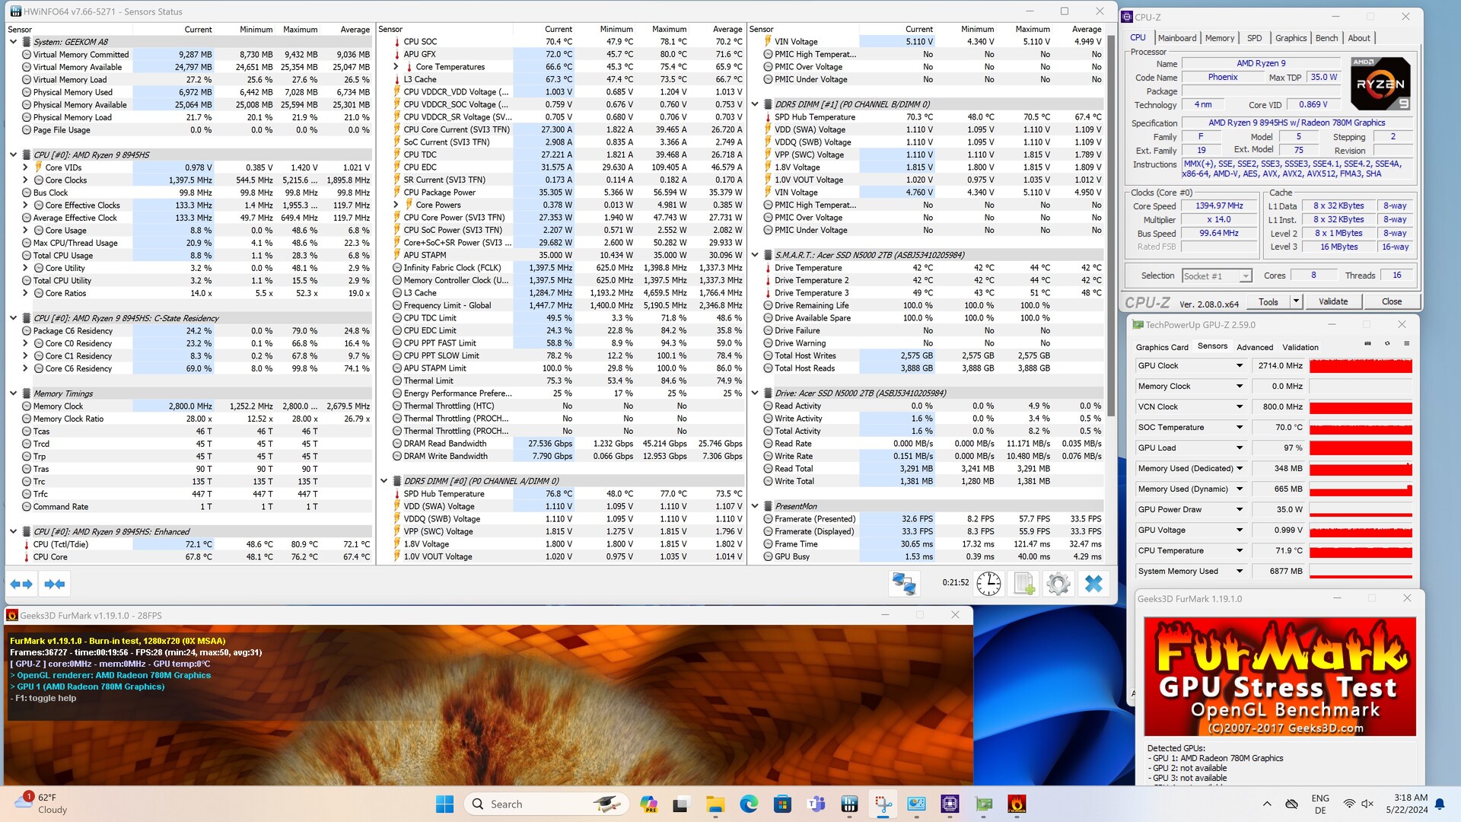Click the Validate button in CPU-Z
Image resolution: width=1461 pixels, height=822 pixels.
tap(1332, 301)
